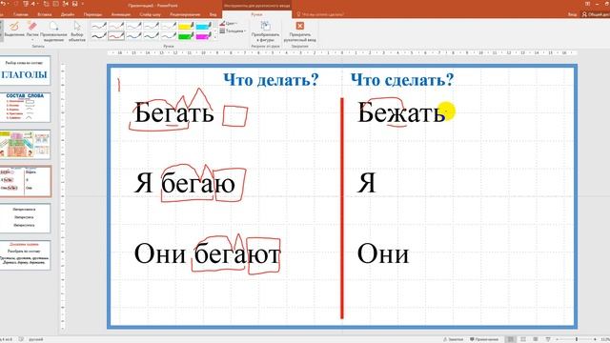The width and height of the screenshot is (610, 343).
Task: Start slide show from status bar icon
Action: [x=548, y=339]
